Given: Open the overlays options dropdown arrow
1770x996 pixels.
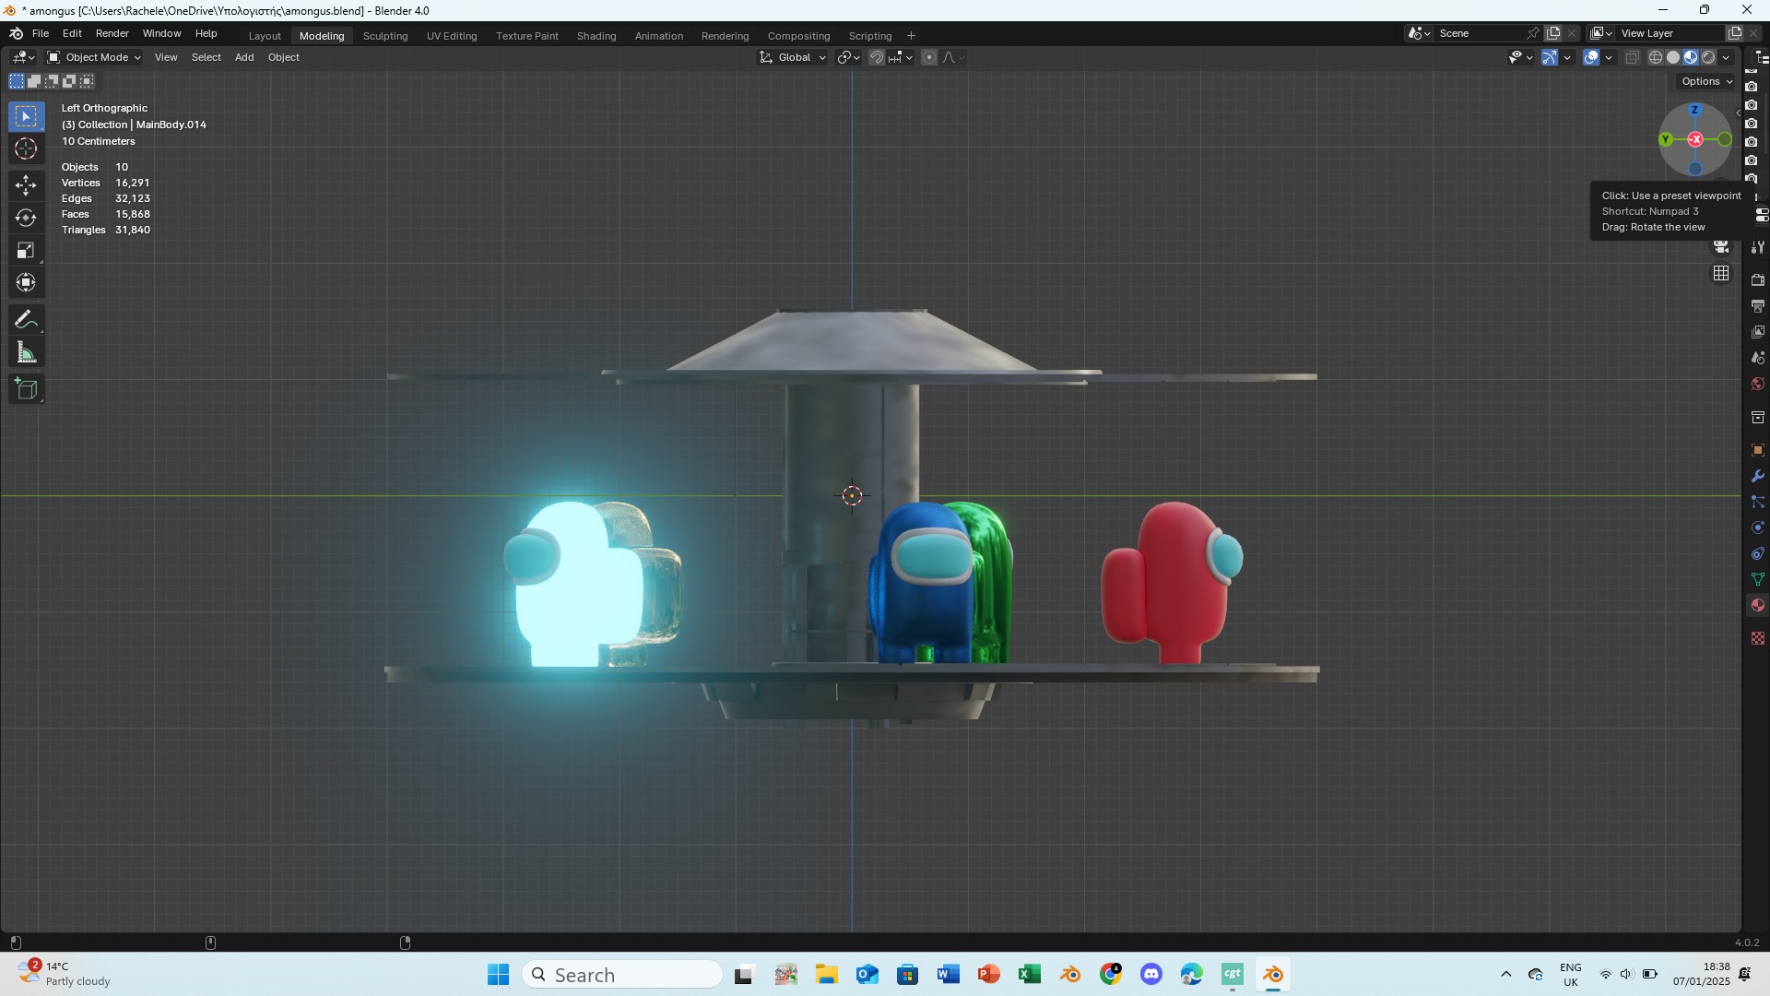Looking at the screenshot, I should (1609, 57).
